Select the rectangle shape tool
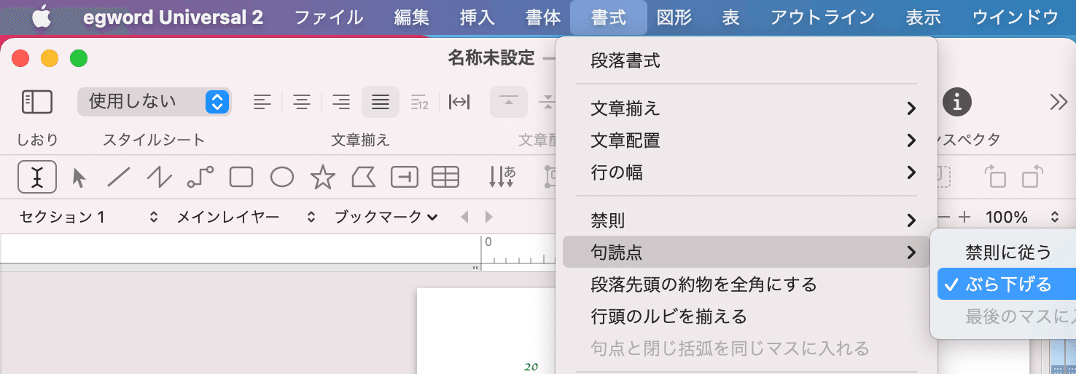The image size is (1076, 374). click(x=241, y=177)
